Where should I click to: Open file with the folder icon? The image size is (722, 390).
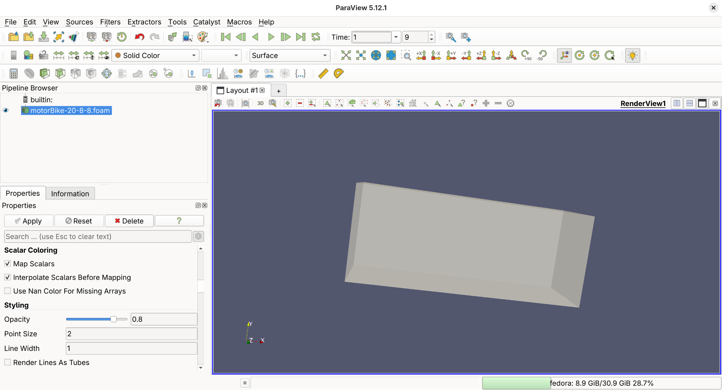click(x=14, y=37)
